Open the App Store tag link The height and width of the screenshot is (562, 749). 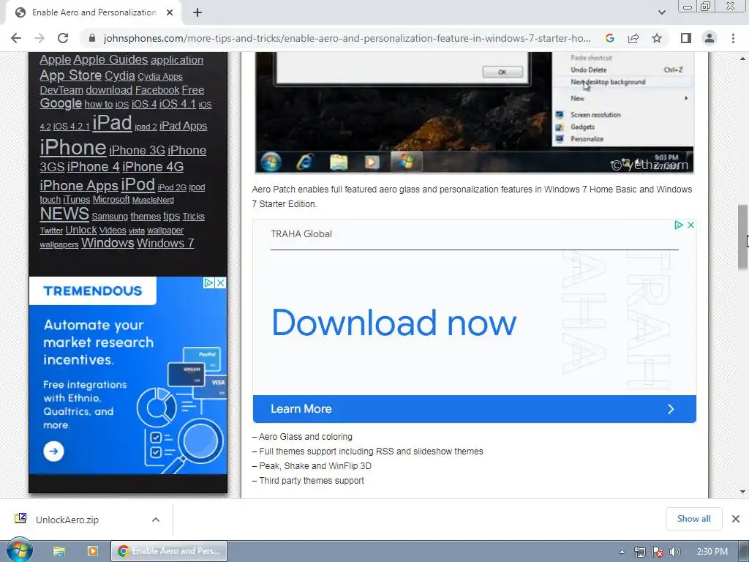(x=70, y=75)
